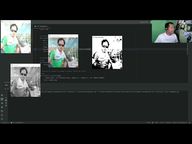Click the binary function comment line
The height and width of the screenshot is (144, 192).
[64, 71]
